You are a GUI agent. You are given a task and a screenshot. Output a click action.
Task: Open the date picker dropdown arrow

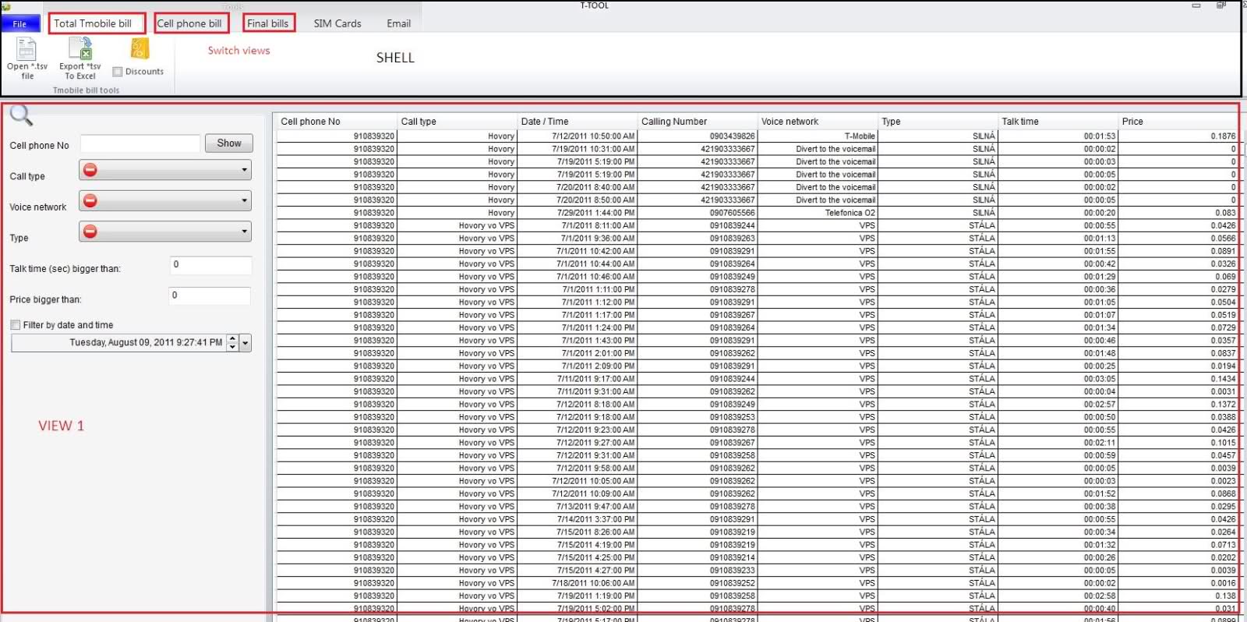coord(246,343)
